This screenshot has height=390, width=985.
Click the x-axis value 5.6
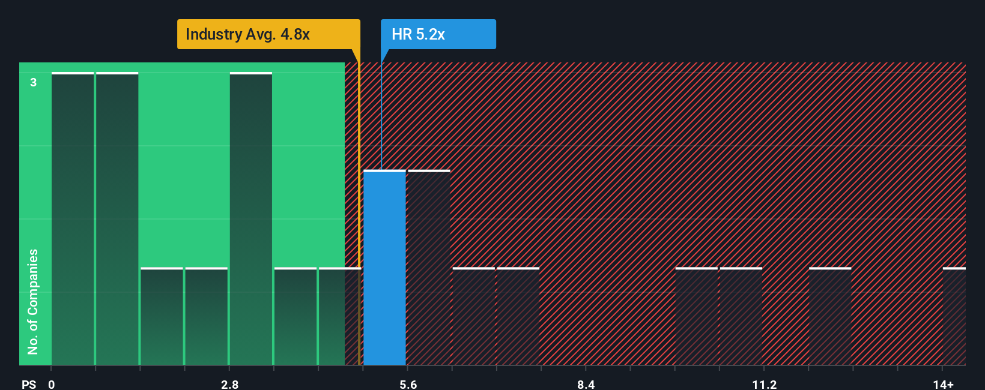click(x=408, y=384)
